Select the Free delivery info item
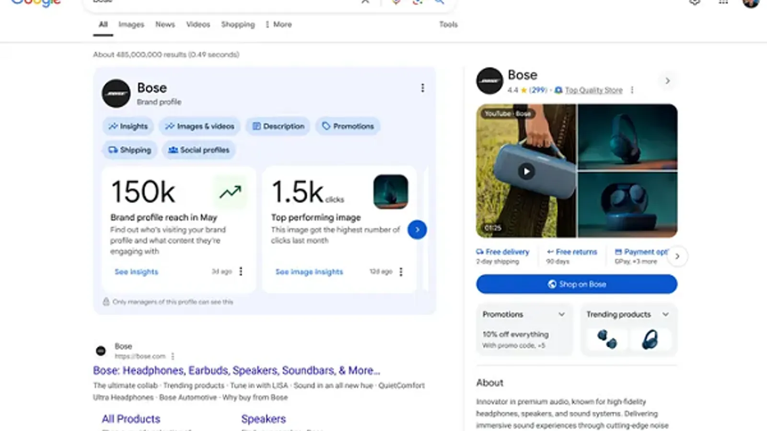767x431 pixels. pyautogui.click(x=502, y=256)
